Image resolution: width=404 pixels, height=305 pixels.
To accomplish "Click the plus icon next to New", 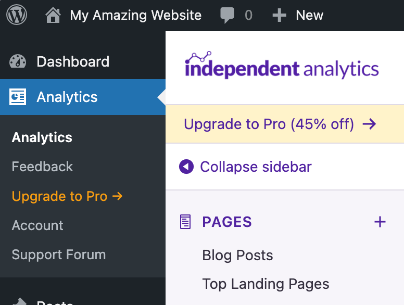I will [279, 15].
